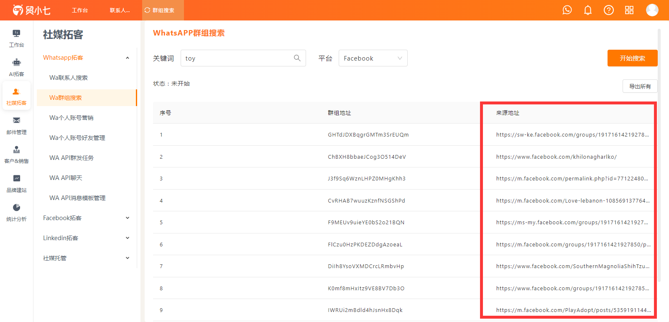Open 统计分析 in the left sidebar
The height and width of the screenshot is (322, 669).
click(16, 213)
